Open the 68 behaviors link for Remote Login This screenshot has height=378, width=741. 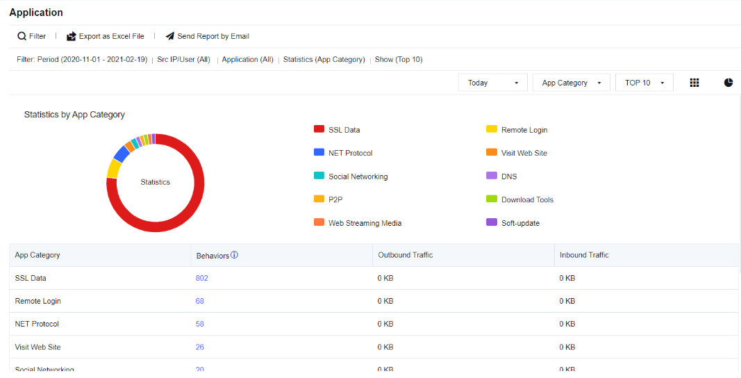click(199, 301)
